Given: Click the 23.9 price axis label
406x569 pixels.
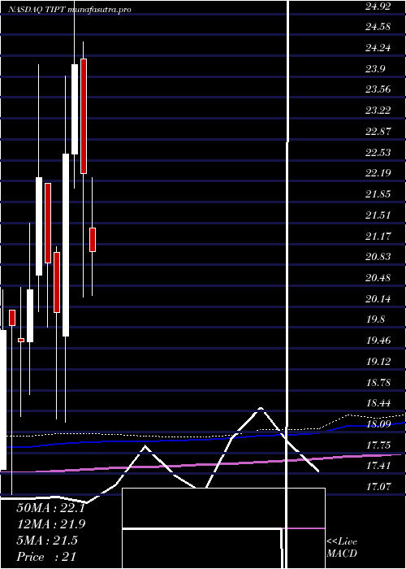Looking at the screenshot, I should click(375, 69).
